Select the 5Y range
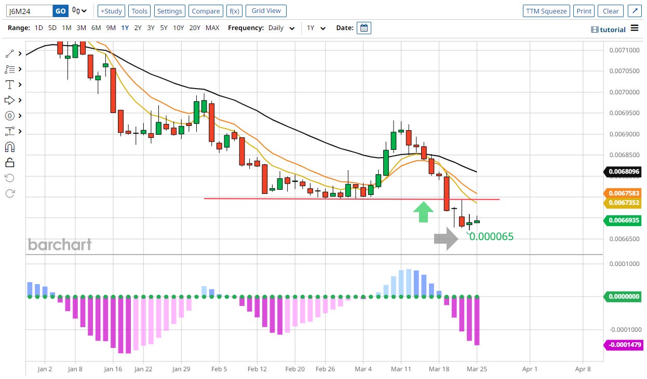 [164, 28]
